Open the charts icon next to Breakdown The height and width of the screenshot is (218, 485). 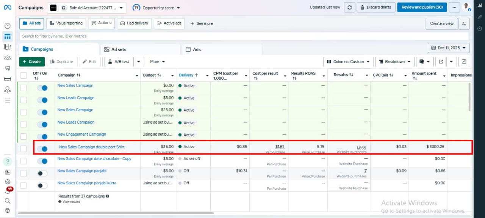464,62
